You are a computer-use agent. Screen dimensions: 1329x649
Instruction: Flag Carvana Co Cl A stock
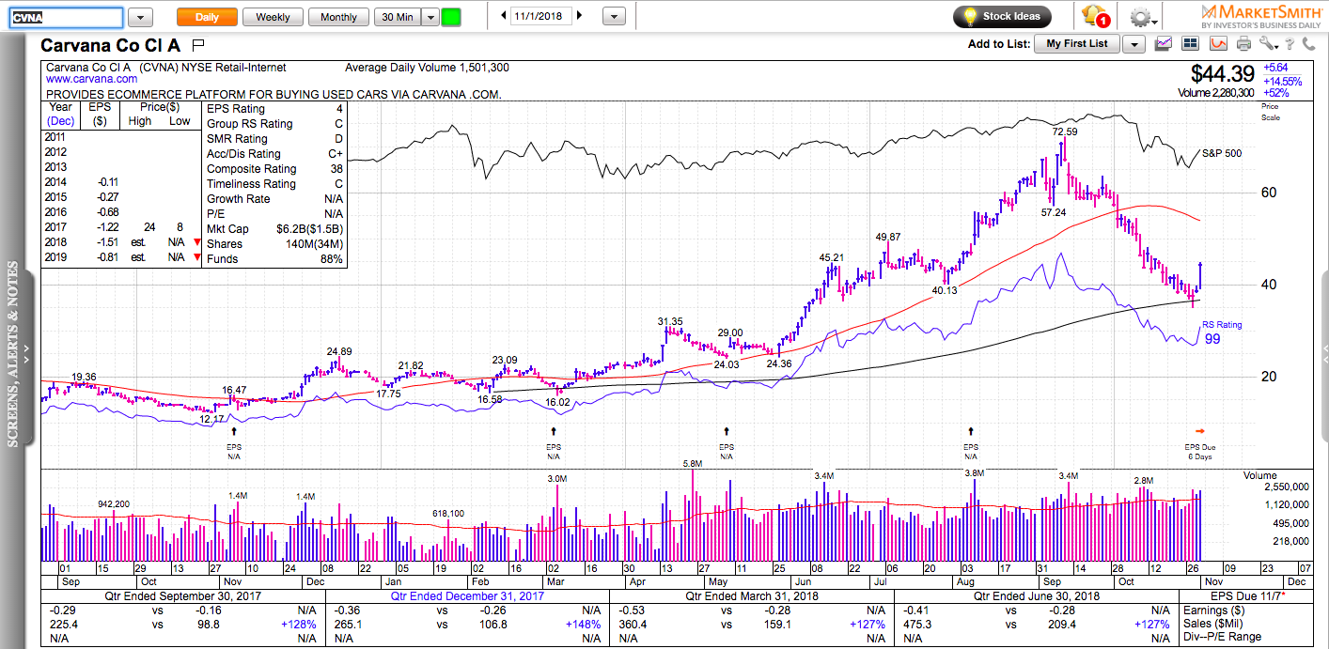pos(198,44)
